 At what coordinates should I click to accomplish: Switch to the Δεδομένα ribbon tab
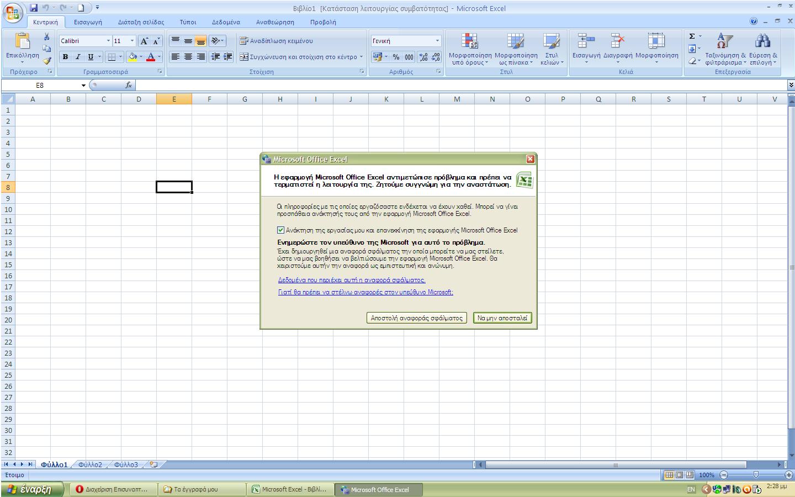click(226, 22)
